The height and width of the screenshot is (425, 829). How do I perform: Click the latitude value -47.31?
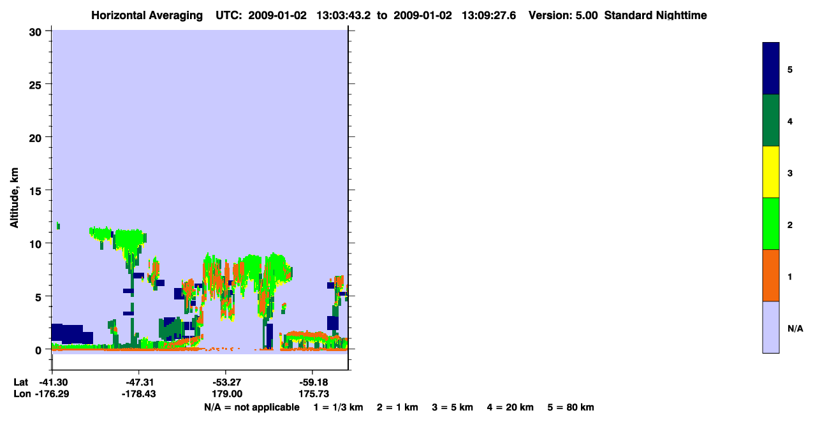point(138,382)
